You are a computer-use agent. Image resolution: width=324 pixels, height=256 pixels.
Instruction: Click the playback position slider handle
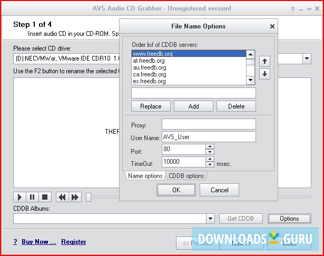coord(89,197)
